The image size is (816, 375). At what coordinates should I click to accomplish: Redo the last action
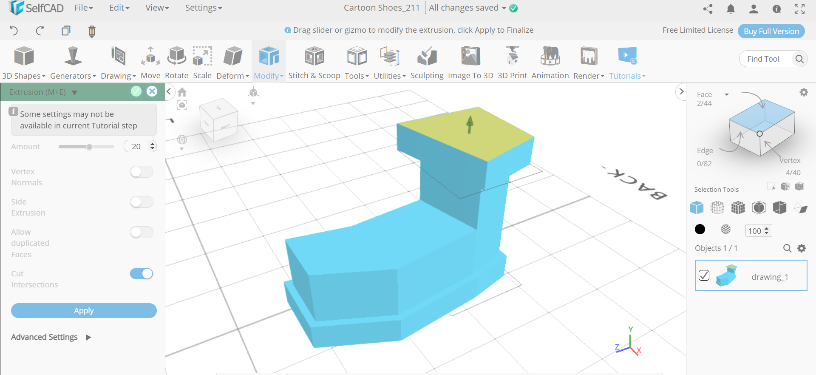(40, 31)
